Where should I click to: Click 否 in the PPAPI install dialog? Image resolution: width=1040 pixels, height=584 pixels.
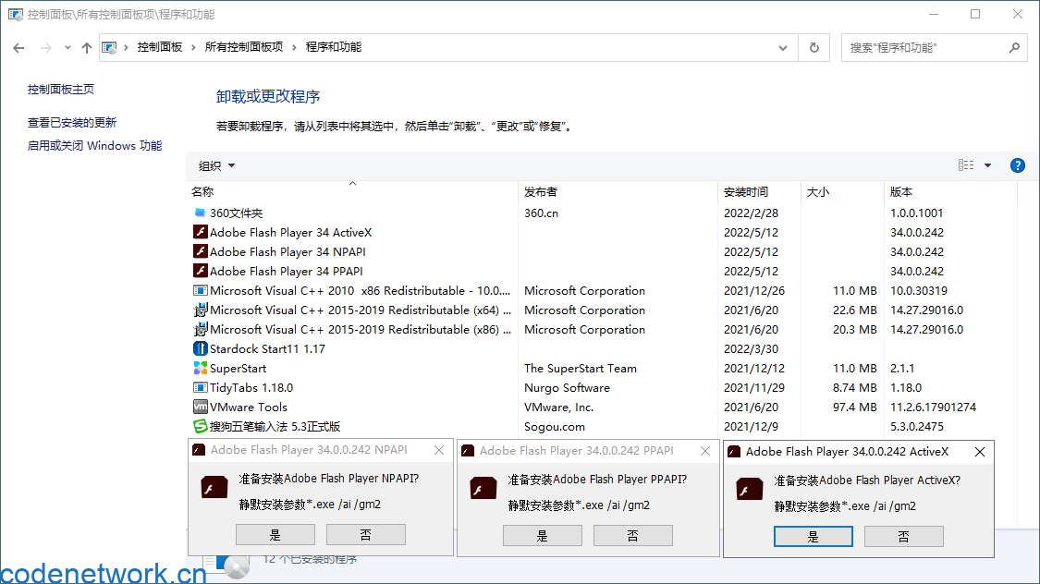point(632,536)
